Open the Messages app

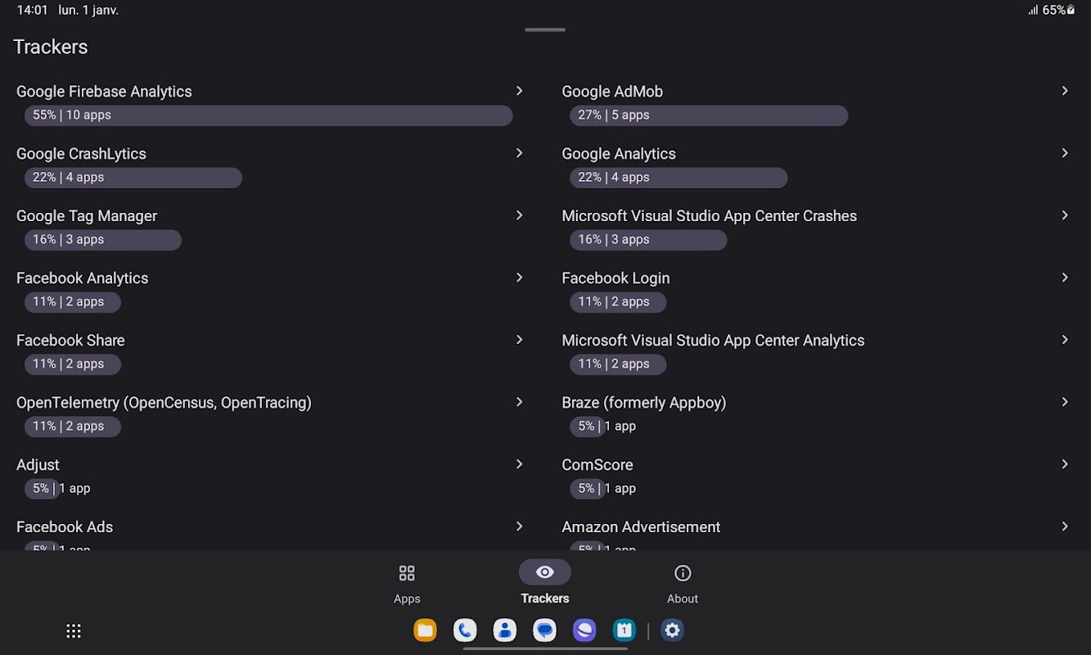pos(544,630)
